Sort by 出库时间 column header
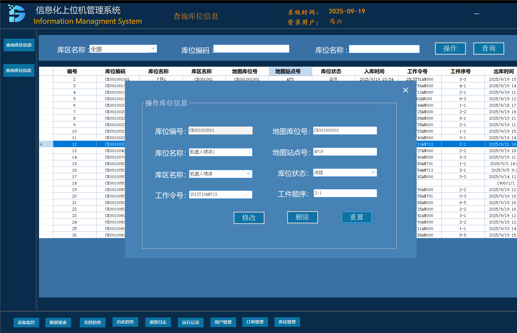 pyautogui.click(x=501, y=71)
